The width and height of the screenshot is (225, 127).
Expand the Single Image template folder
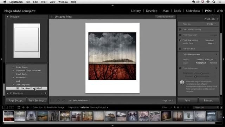13,67
